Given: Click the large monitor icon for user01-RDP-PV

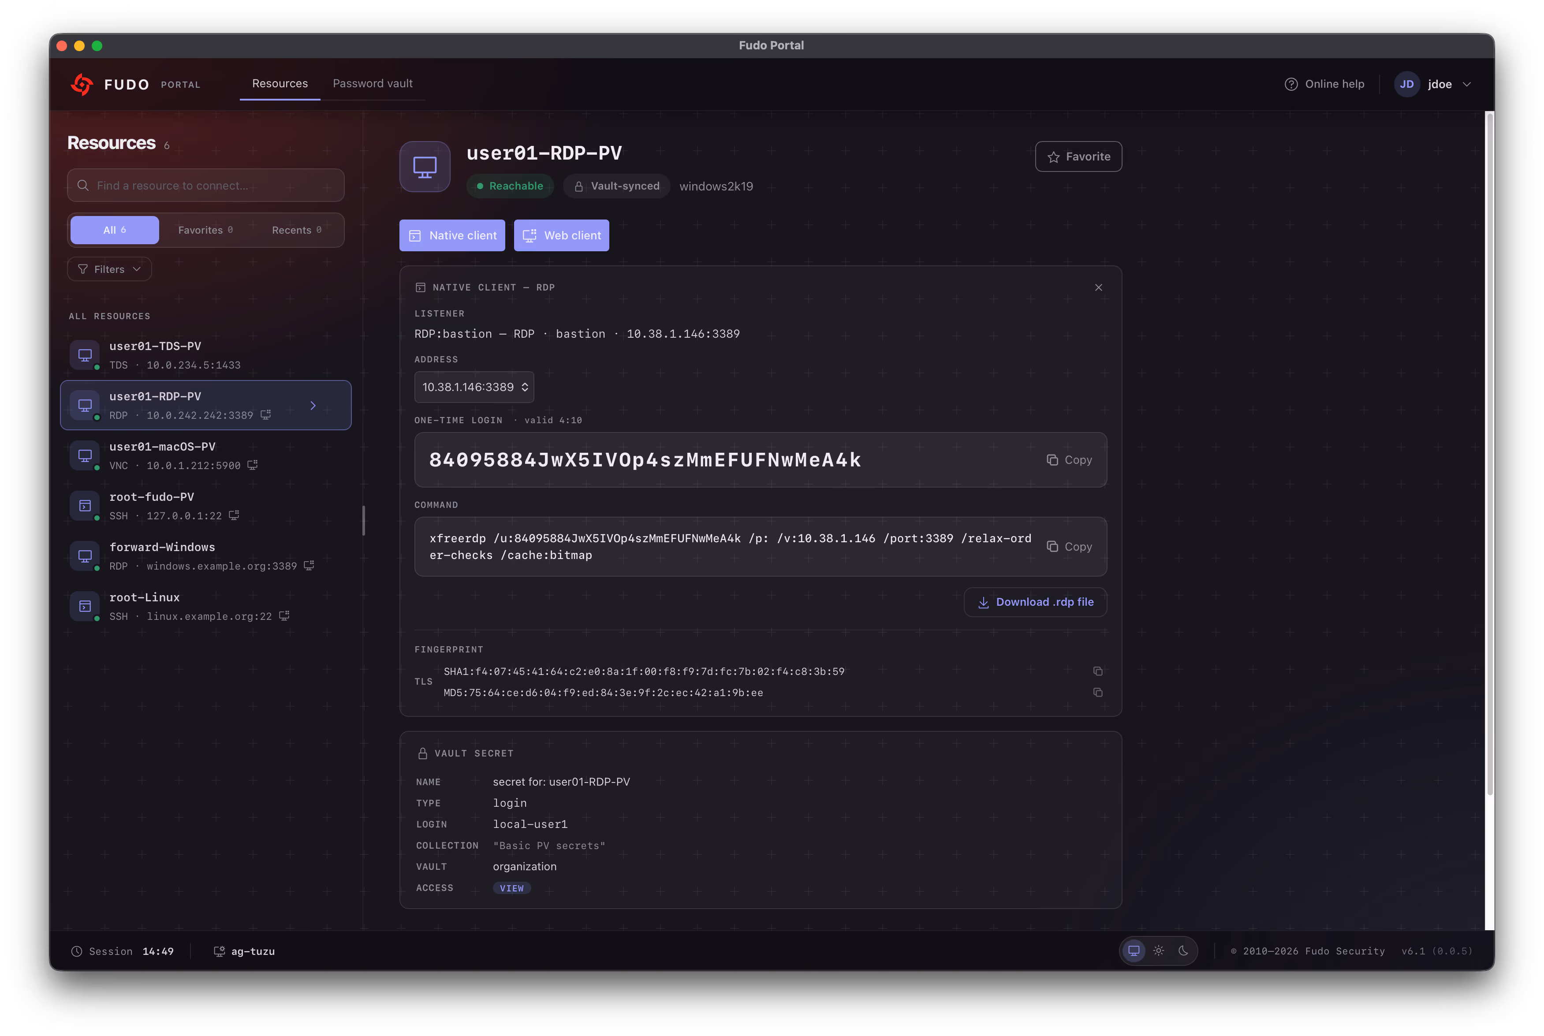Looking at the screenshot, I should point(425,167).
